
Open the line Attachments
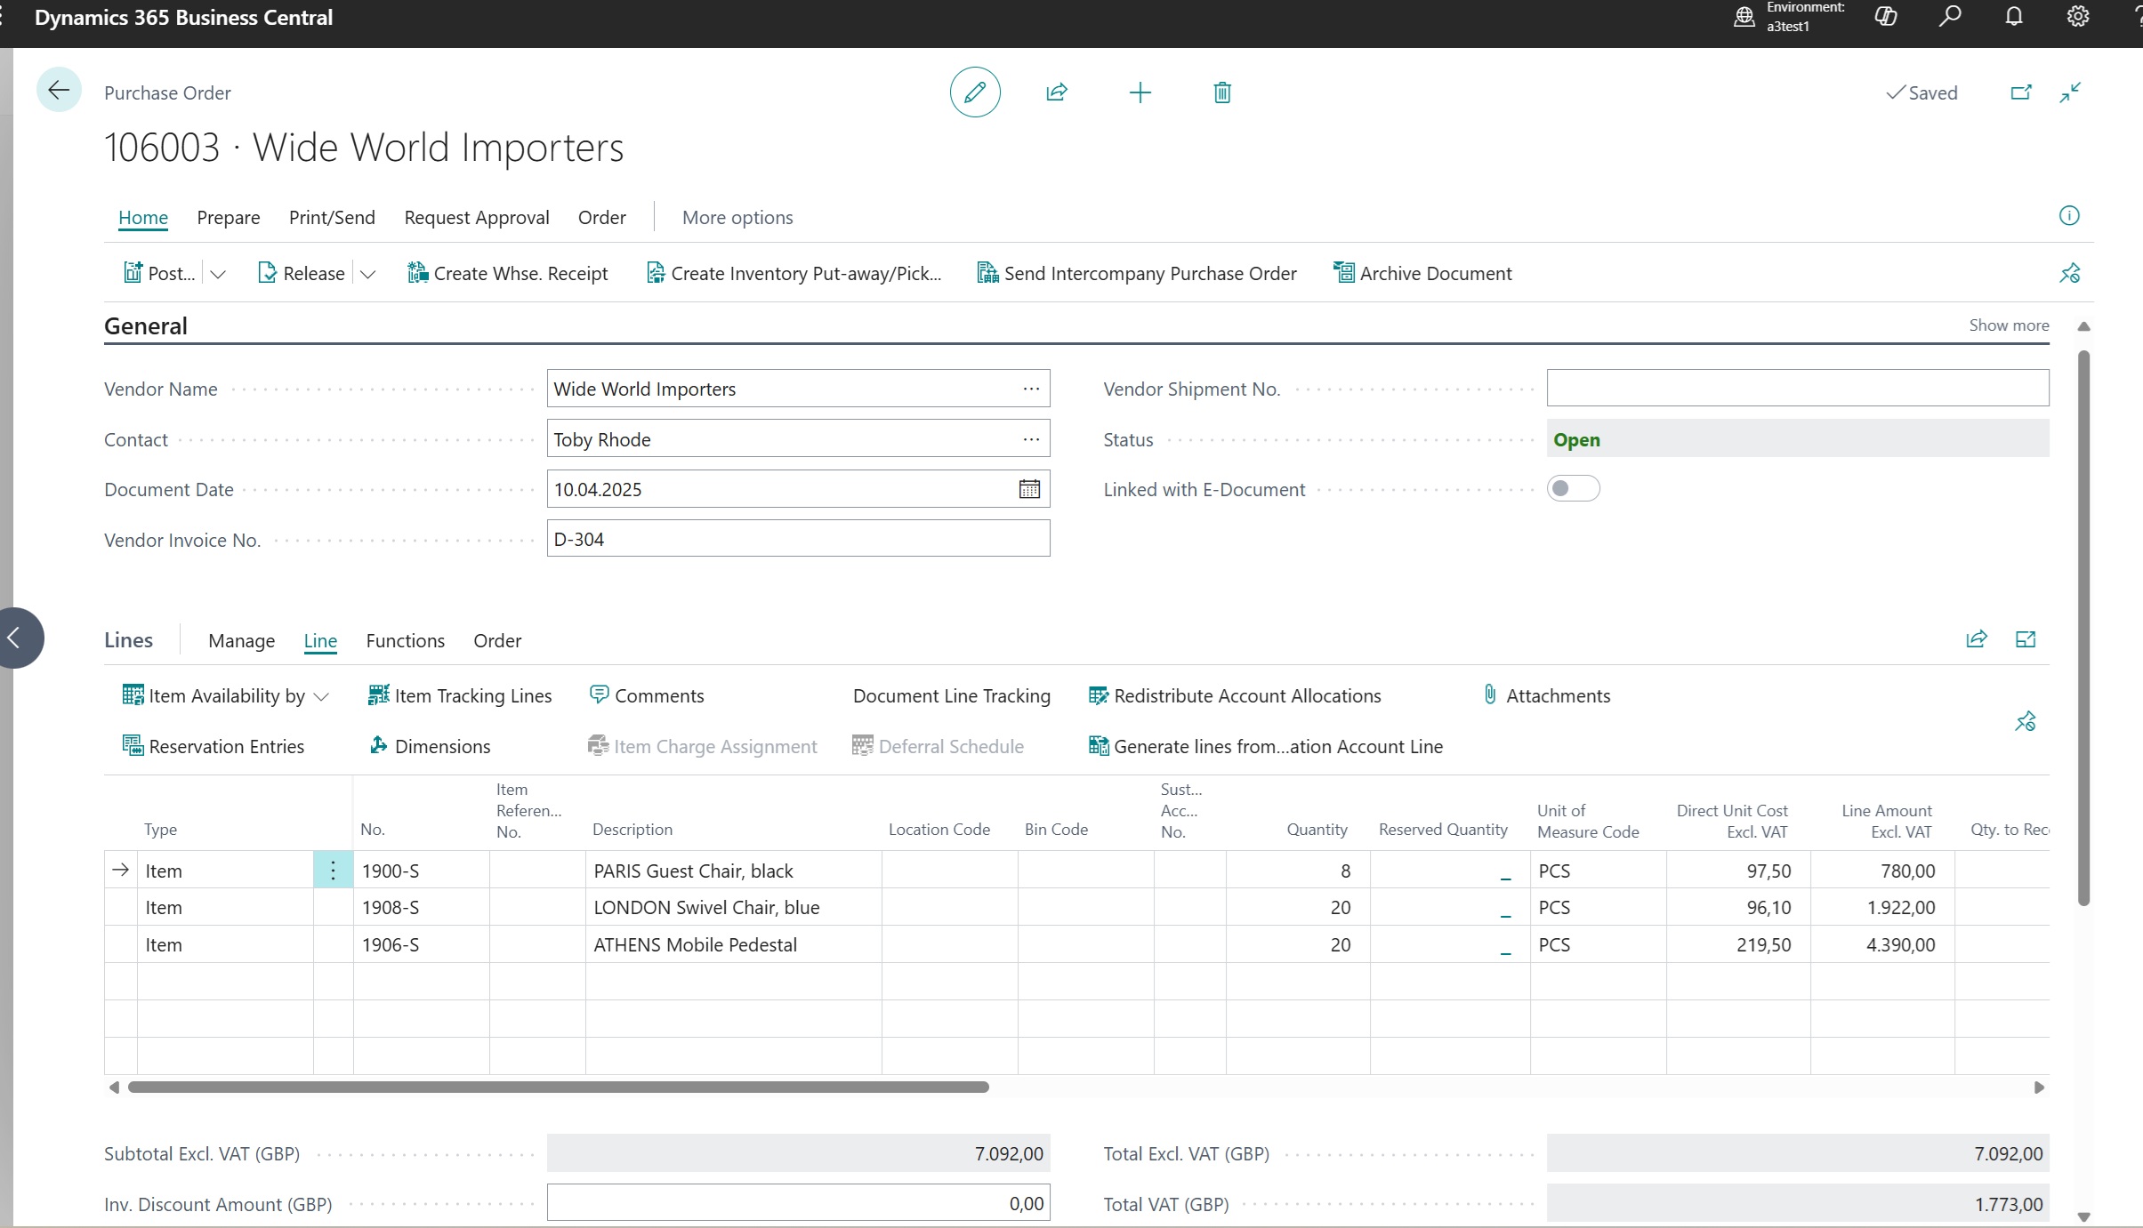1546,695
